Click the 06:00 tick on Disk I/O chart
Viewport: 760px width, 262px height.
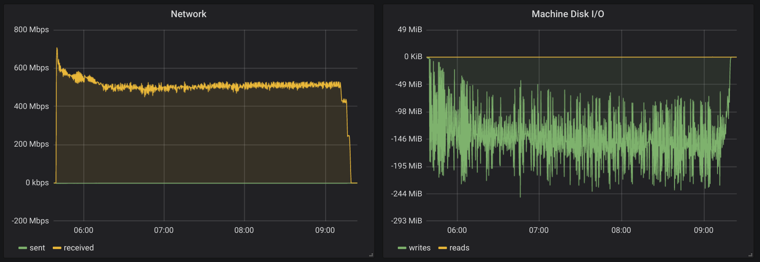[457, 230]
